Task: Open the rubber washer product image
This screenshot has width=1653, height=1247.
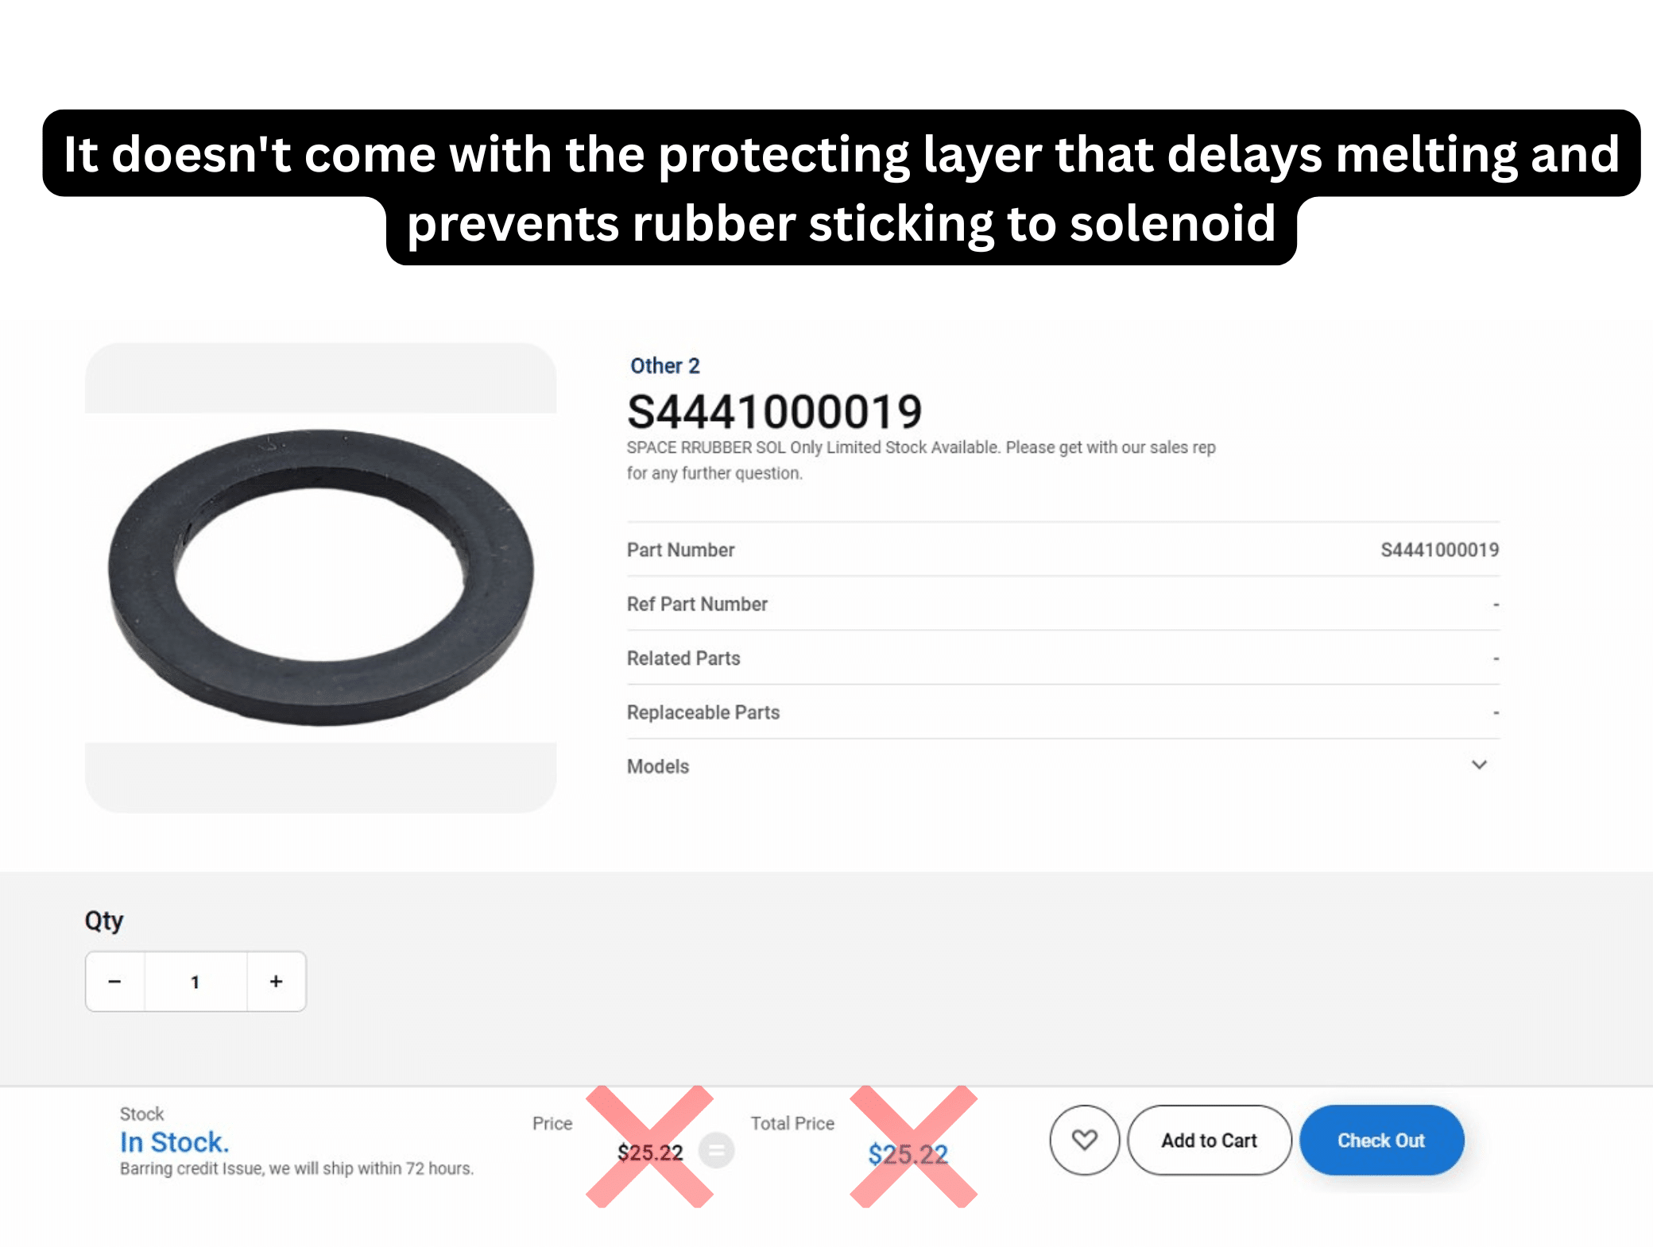Action: pos(321,577)
